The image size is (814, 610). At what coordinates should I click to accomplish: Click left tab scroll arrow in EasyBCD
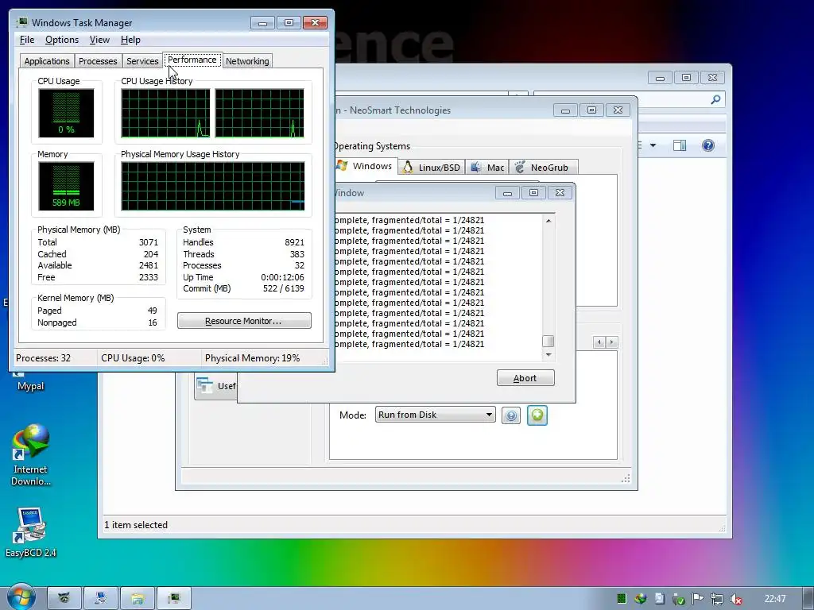point(599,342)
